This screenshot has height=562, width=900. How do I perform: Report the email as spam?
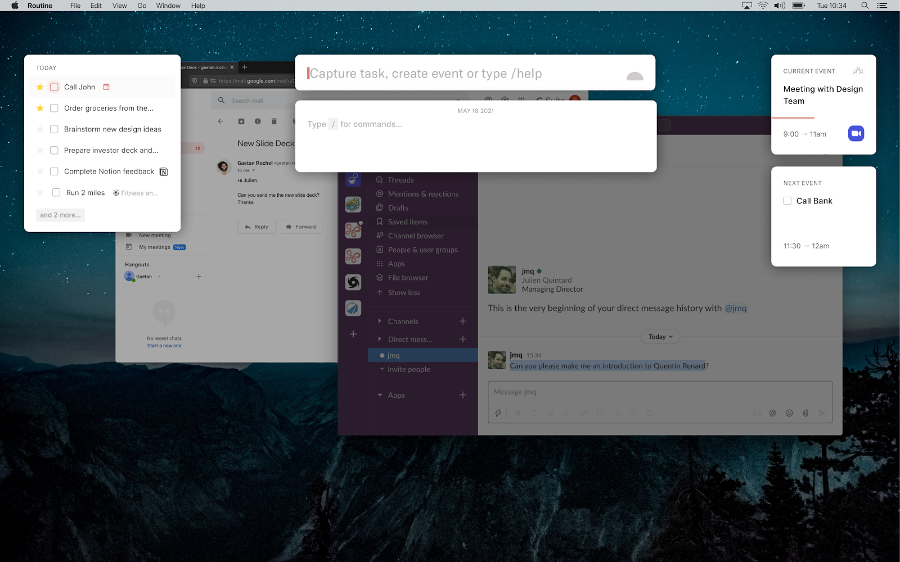point(258,121)
